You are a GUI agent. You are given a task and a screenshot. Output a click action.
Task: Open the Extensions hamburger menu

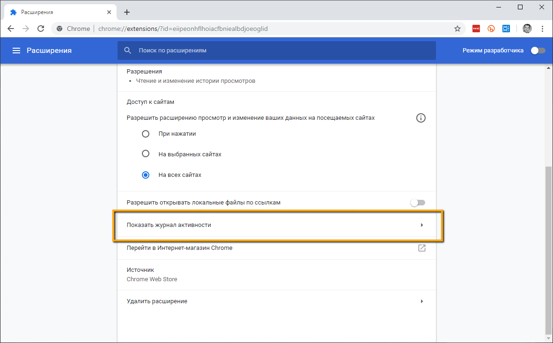pyautogui.click(x=16, y=51)
